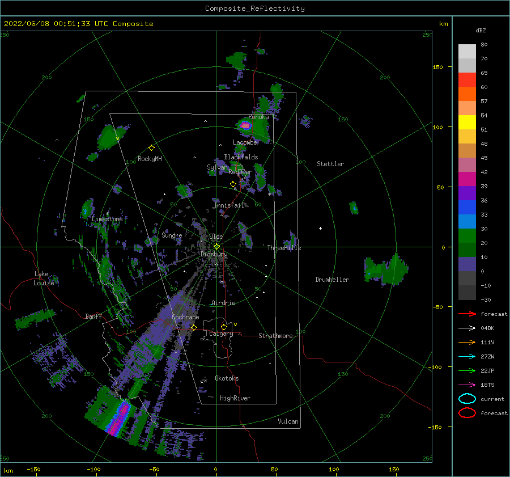510x477 pixels.
Task: Click the ThreeHills city label
Action: 284,248
